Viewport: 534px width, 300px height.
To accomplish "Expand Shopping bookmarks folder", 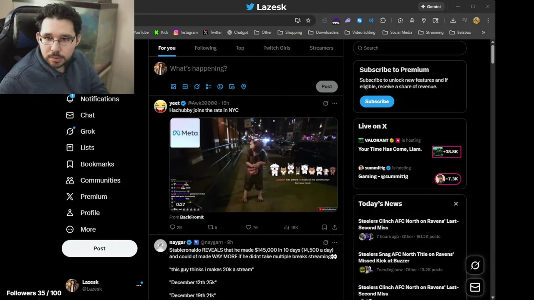I will 290,32.
